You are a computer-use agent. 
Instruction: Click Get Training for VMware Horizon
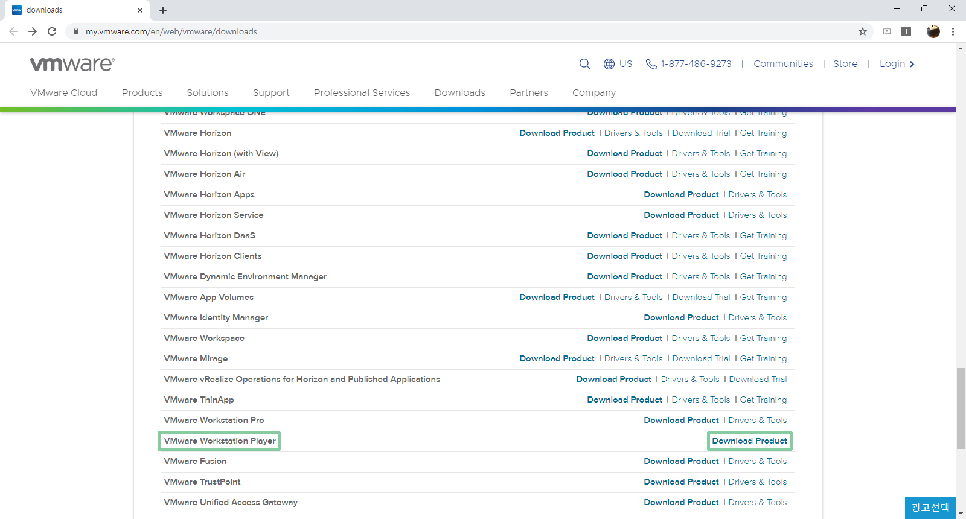point(764,133)
